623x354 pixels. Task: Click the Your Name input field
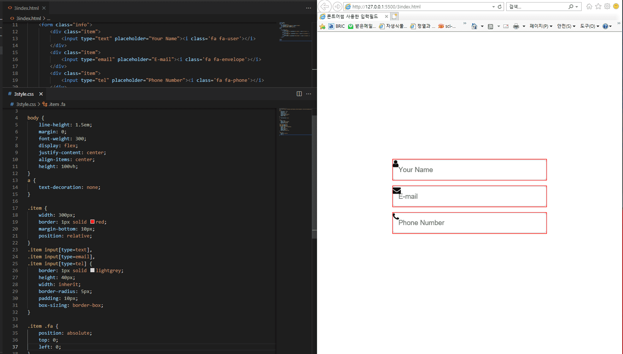click(469, 170)
